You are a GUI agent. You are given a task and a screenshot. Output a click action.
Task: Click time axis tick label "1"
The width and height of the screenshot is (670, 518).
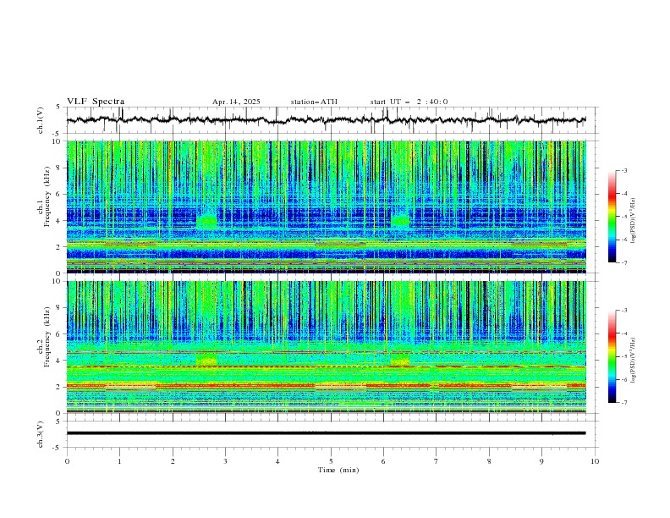119,461
